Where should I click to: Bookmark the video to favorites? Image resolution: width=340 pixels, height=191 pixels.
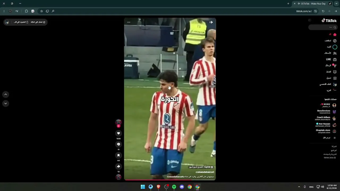point(118,155)
